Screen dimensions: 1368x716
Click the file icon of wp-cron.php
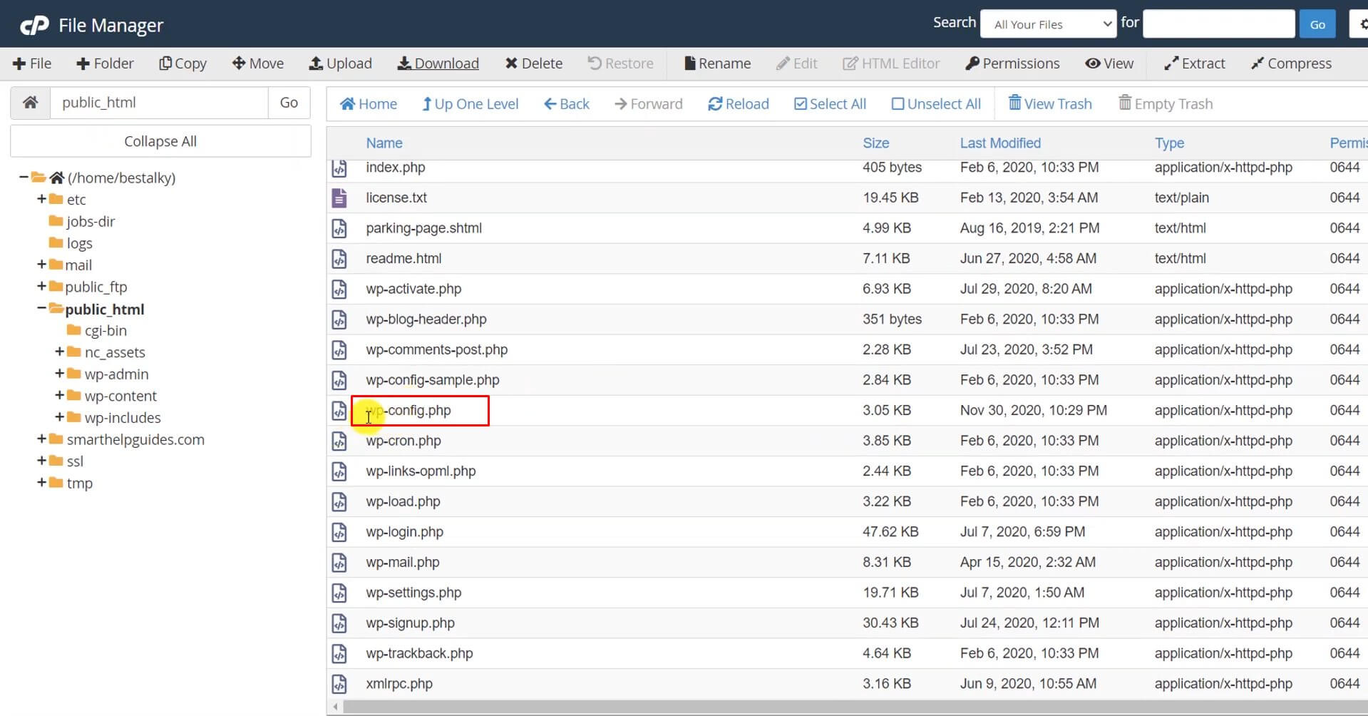339,441
